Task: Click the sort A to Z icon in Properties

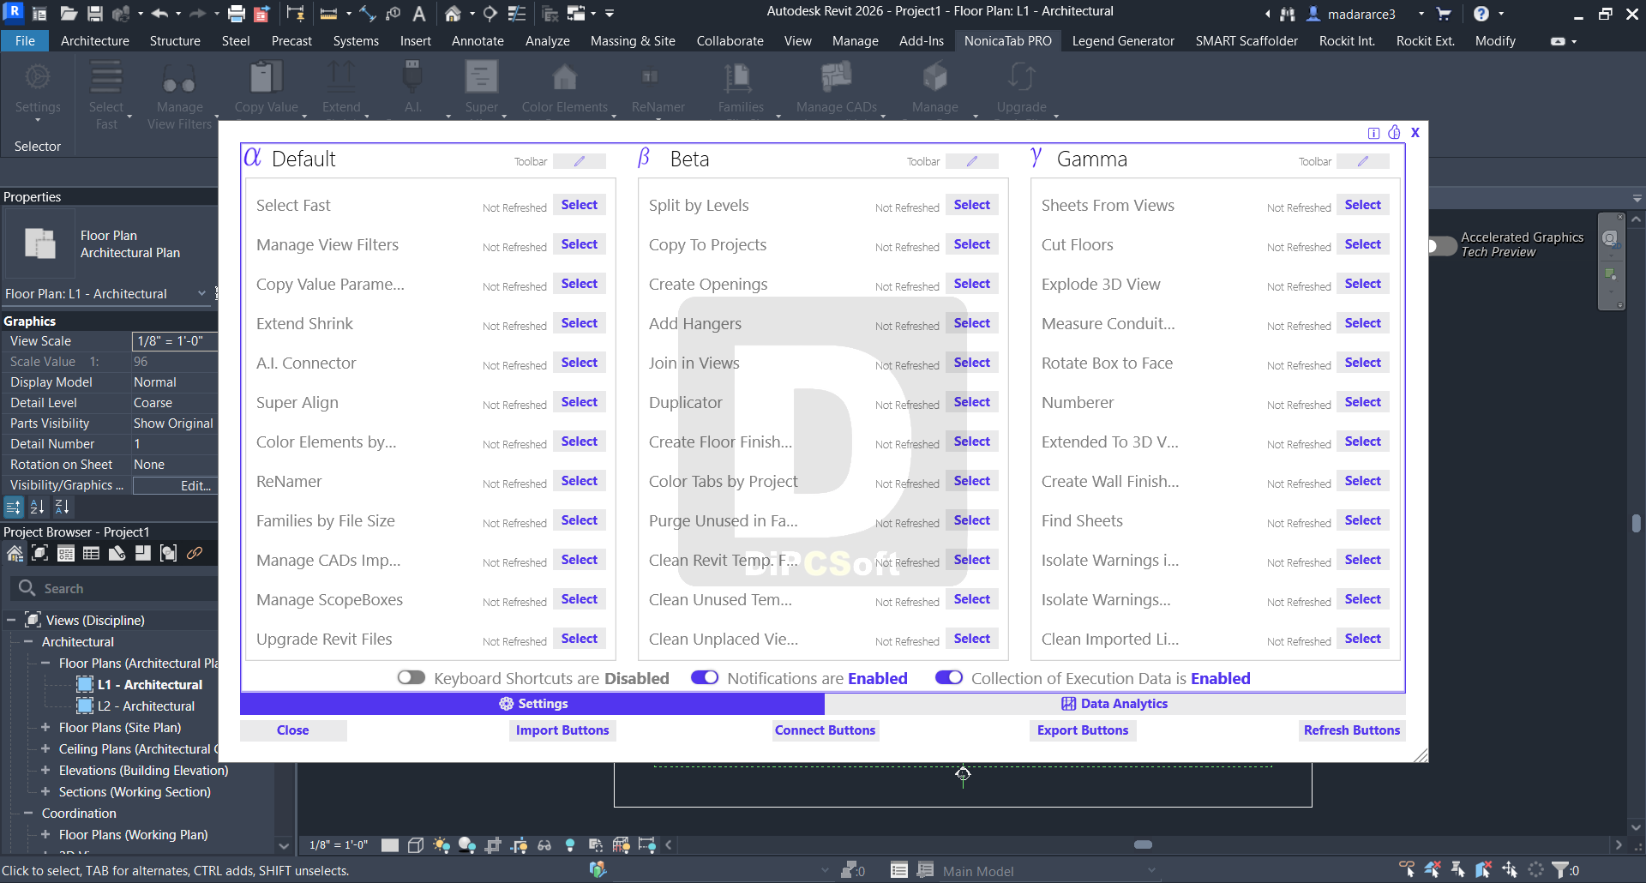Action: (x=37, y=508)
